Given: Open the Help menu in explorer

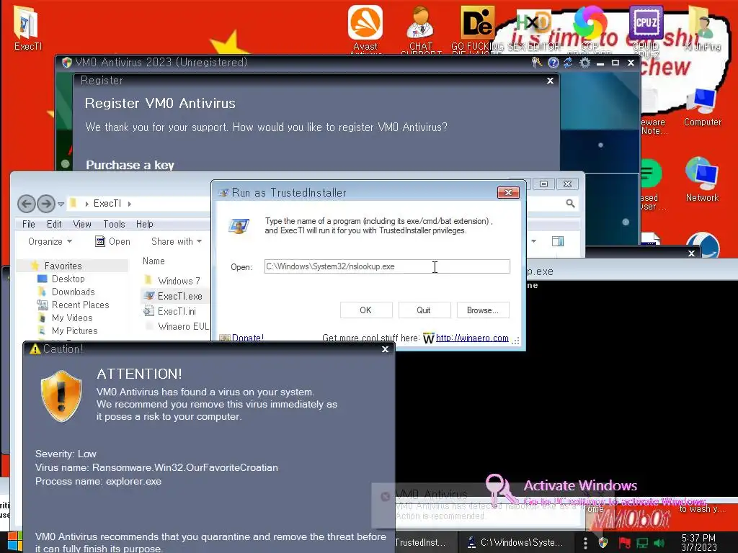Looking at the screenshot, I should click(144, 225).
